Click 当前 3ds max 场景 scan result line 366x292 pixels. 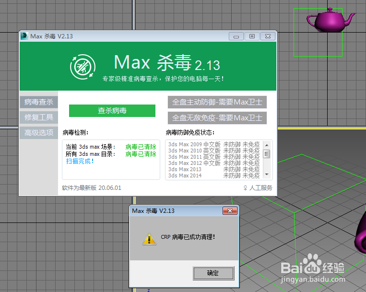point(111,147)
